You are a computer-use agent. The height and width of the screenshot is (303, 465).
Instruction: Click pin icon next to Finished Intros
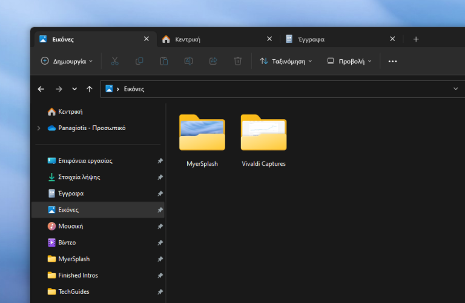point(160,275)
